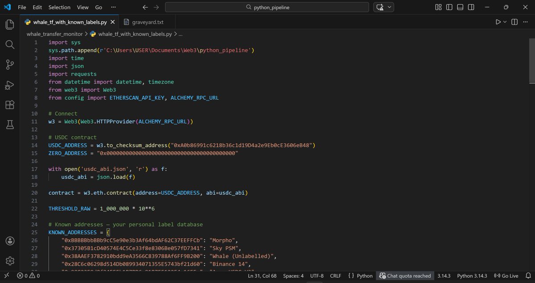Open the Accounts menu icon

[10, 241]
